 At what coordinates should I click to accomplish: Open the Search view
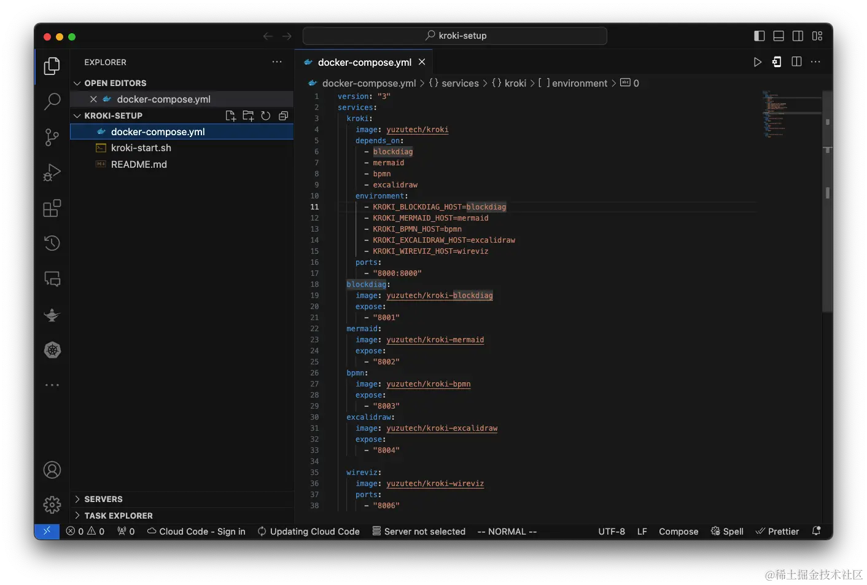coord(52,101)
